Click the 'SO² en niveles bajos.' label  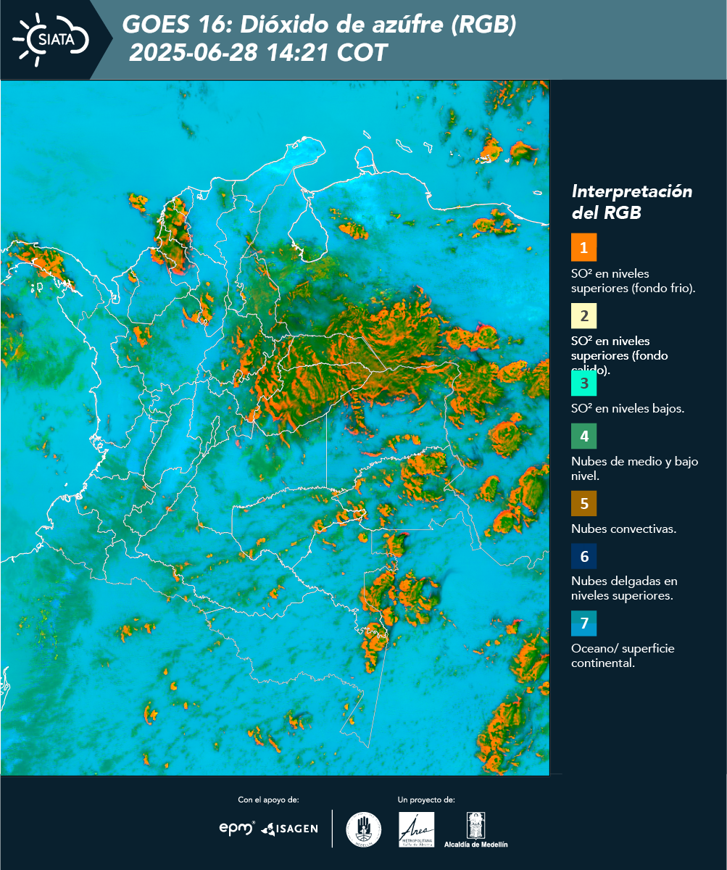pos(628,408)
